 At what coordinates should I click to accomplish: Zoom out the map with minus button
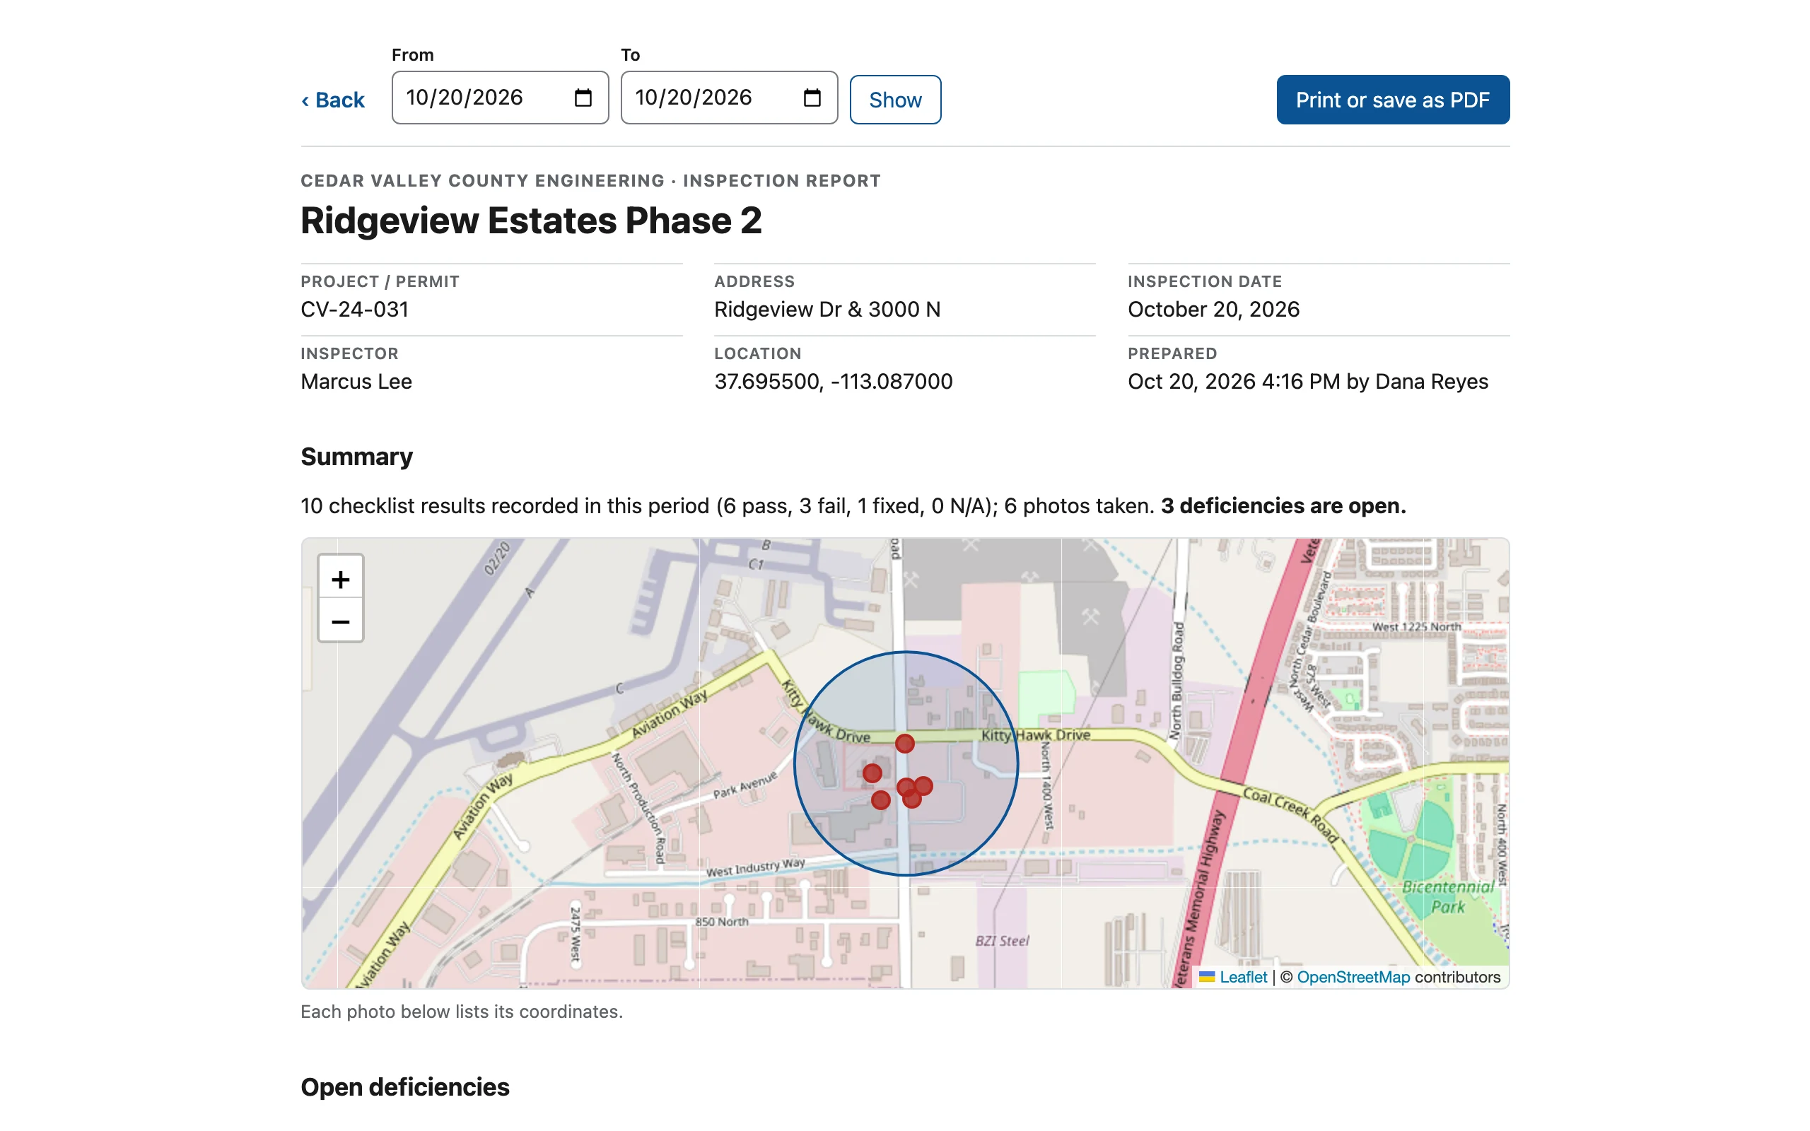(x=340, y=621)
